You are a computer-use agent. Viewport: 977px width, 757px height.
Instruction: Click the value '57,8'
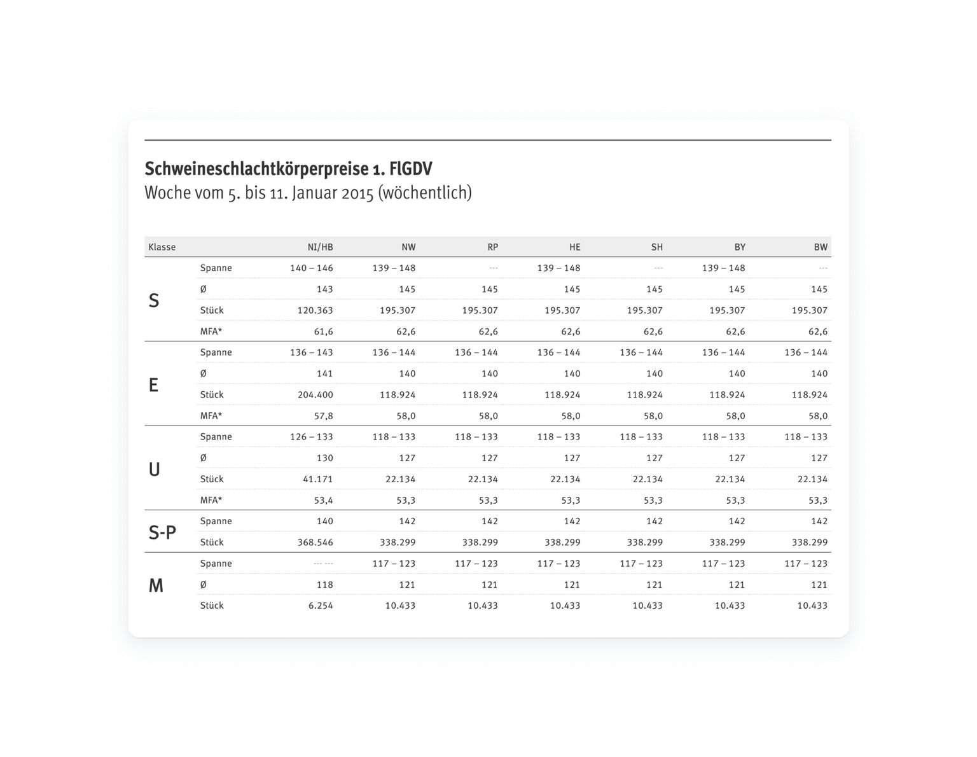pos(324,416)
